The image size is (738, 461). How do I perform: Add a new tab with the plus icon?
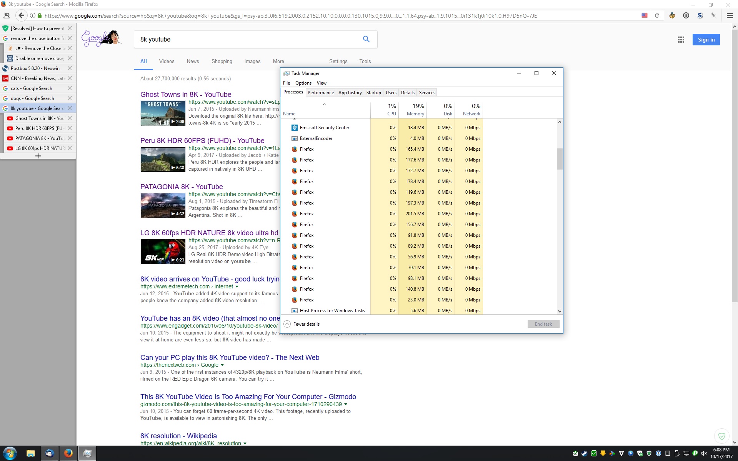(x=38, y=156)
